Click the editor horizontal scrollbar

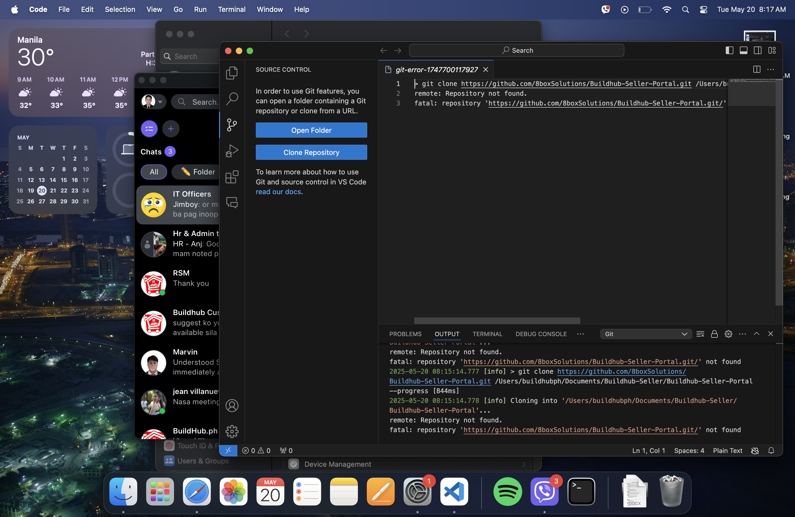pyautogui.click(x=497, y=321)
